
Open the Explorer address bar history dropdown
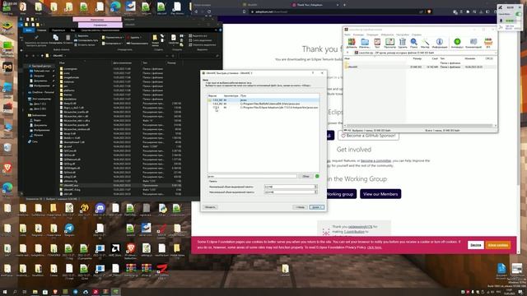(x=167, y=56)
